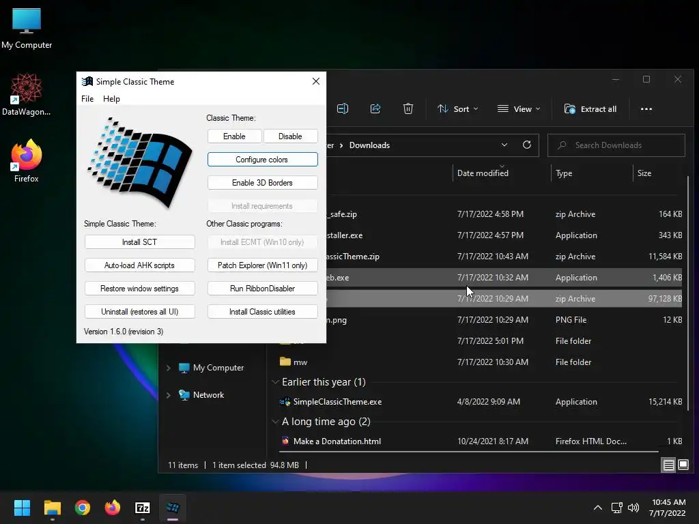Click the share icon in Explorer toolbar
The image size is (699, 524).
tap(375, 108)
